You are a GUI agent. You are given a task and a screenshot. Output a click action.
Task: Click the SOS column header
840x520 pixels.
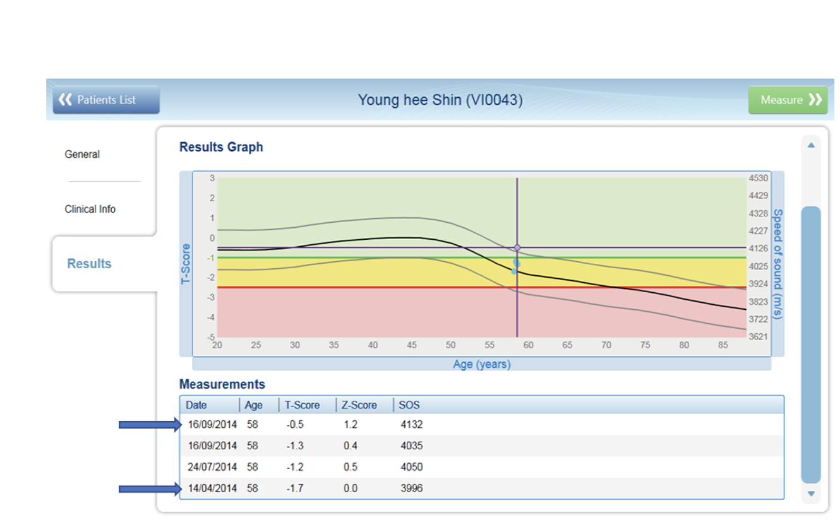409,405
